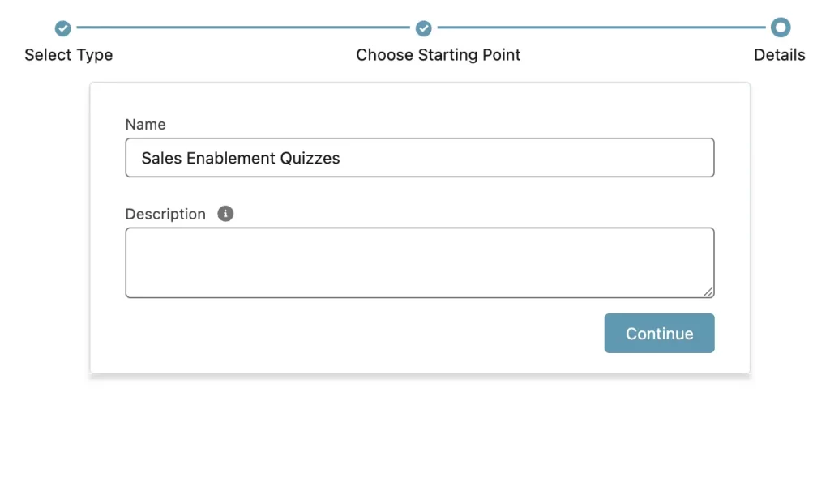Click the Choose Starting Point checkmark icon

423,28
